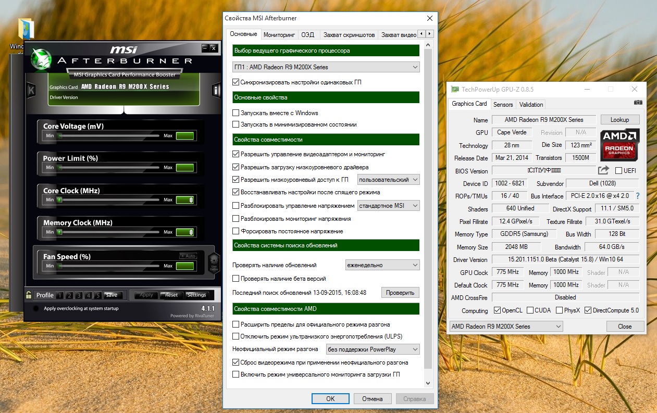Viewport: 657px width, 413px height.
Task: Open the Sensors tab in GPU-Z
Action: (503, 105)
